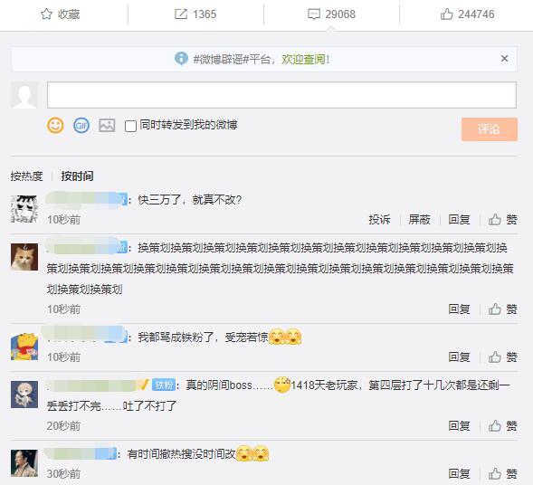Click the 30秒前 timestamp
Image resolution: width=533 pixels, height=485 pixels.
click(x=63, y=474)
